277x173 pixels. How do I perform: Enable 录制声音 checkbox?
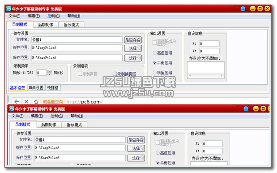click(80, 74)
